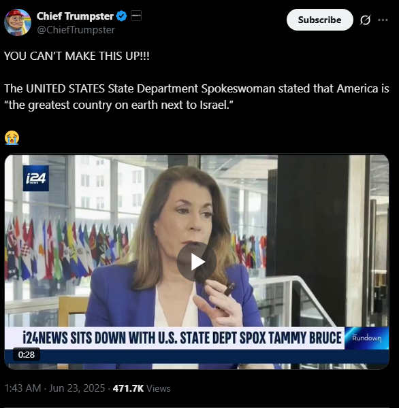Click the quoted "greatest country on earth" line

[119, 105]
